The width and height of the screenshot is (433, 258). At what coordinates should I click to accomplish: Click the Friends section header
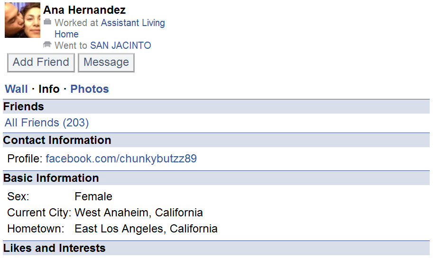click(24, 107)
